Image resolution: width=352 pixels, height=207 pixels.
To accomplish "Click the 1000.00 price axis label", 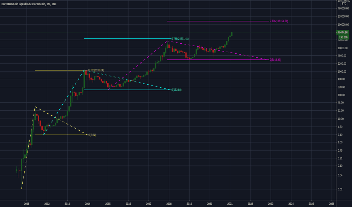I will [x=342, y=72].
